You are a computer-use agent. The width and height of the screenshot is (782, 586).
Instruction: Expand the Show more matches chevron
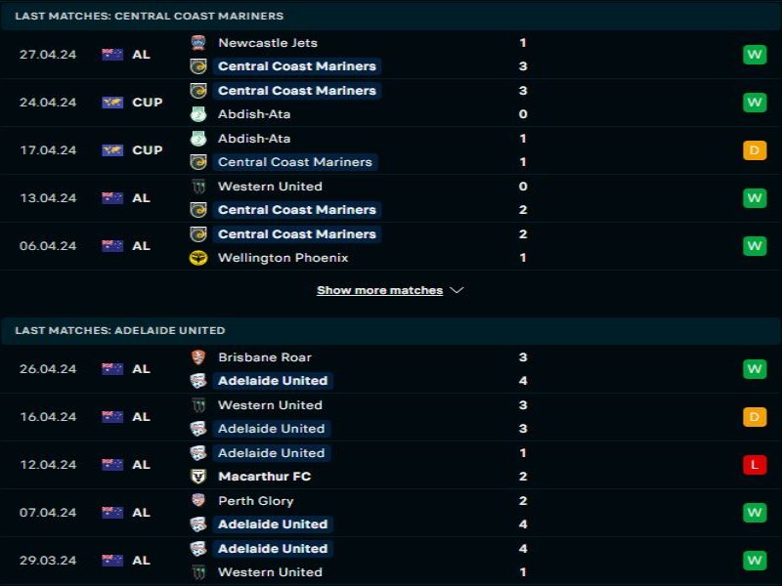456,290
